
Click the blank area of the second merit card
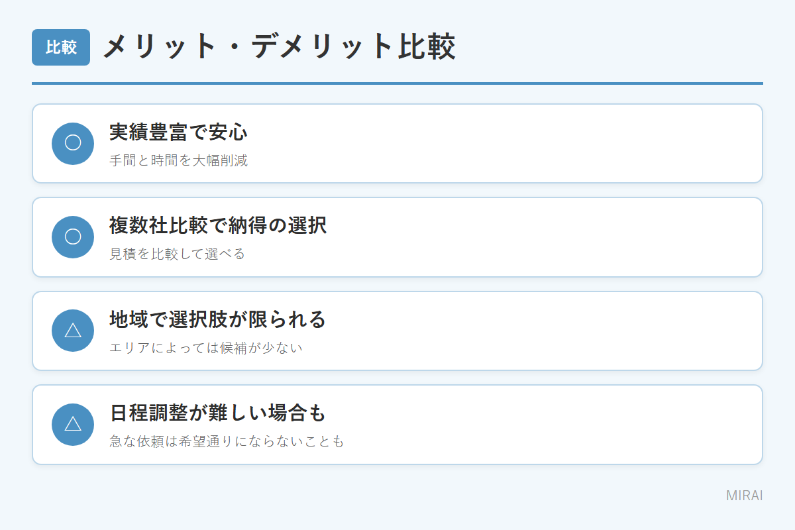[x=530, y=237]
